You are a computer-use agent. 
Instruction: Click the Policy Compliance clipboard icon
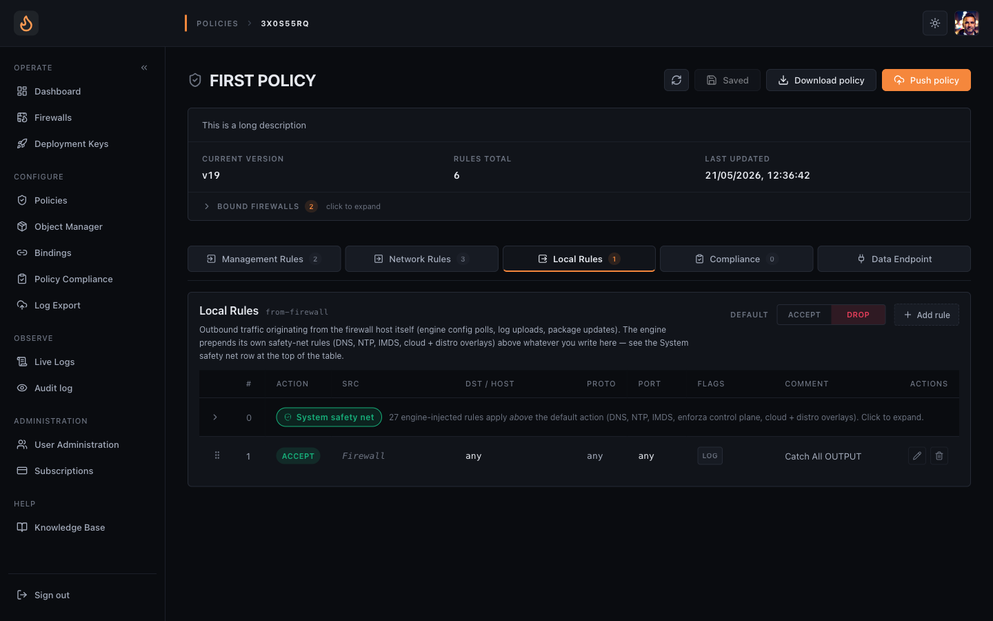(22, 279)
